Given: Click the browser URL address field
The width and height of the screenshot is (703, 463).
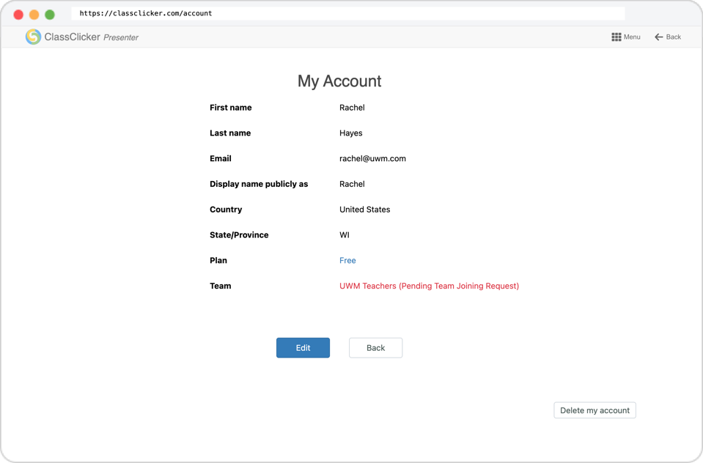Looking at the screenshot, I should pos(348,13).
